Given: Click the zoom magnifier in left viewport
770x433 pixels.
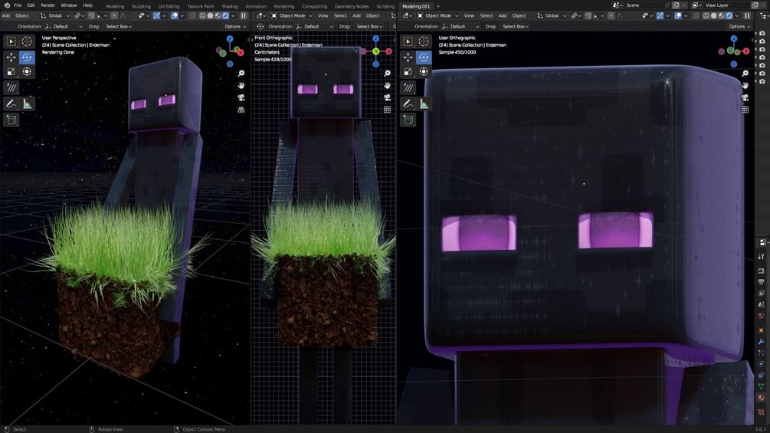Looking at the screenshot, I should pos(241,73).
